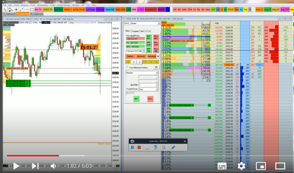Stop the screen recording
Viewport: 294px width, 173px height.
click(x=139, y=147)
